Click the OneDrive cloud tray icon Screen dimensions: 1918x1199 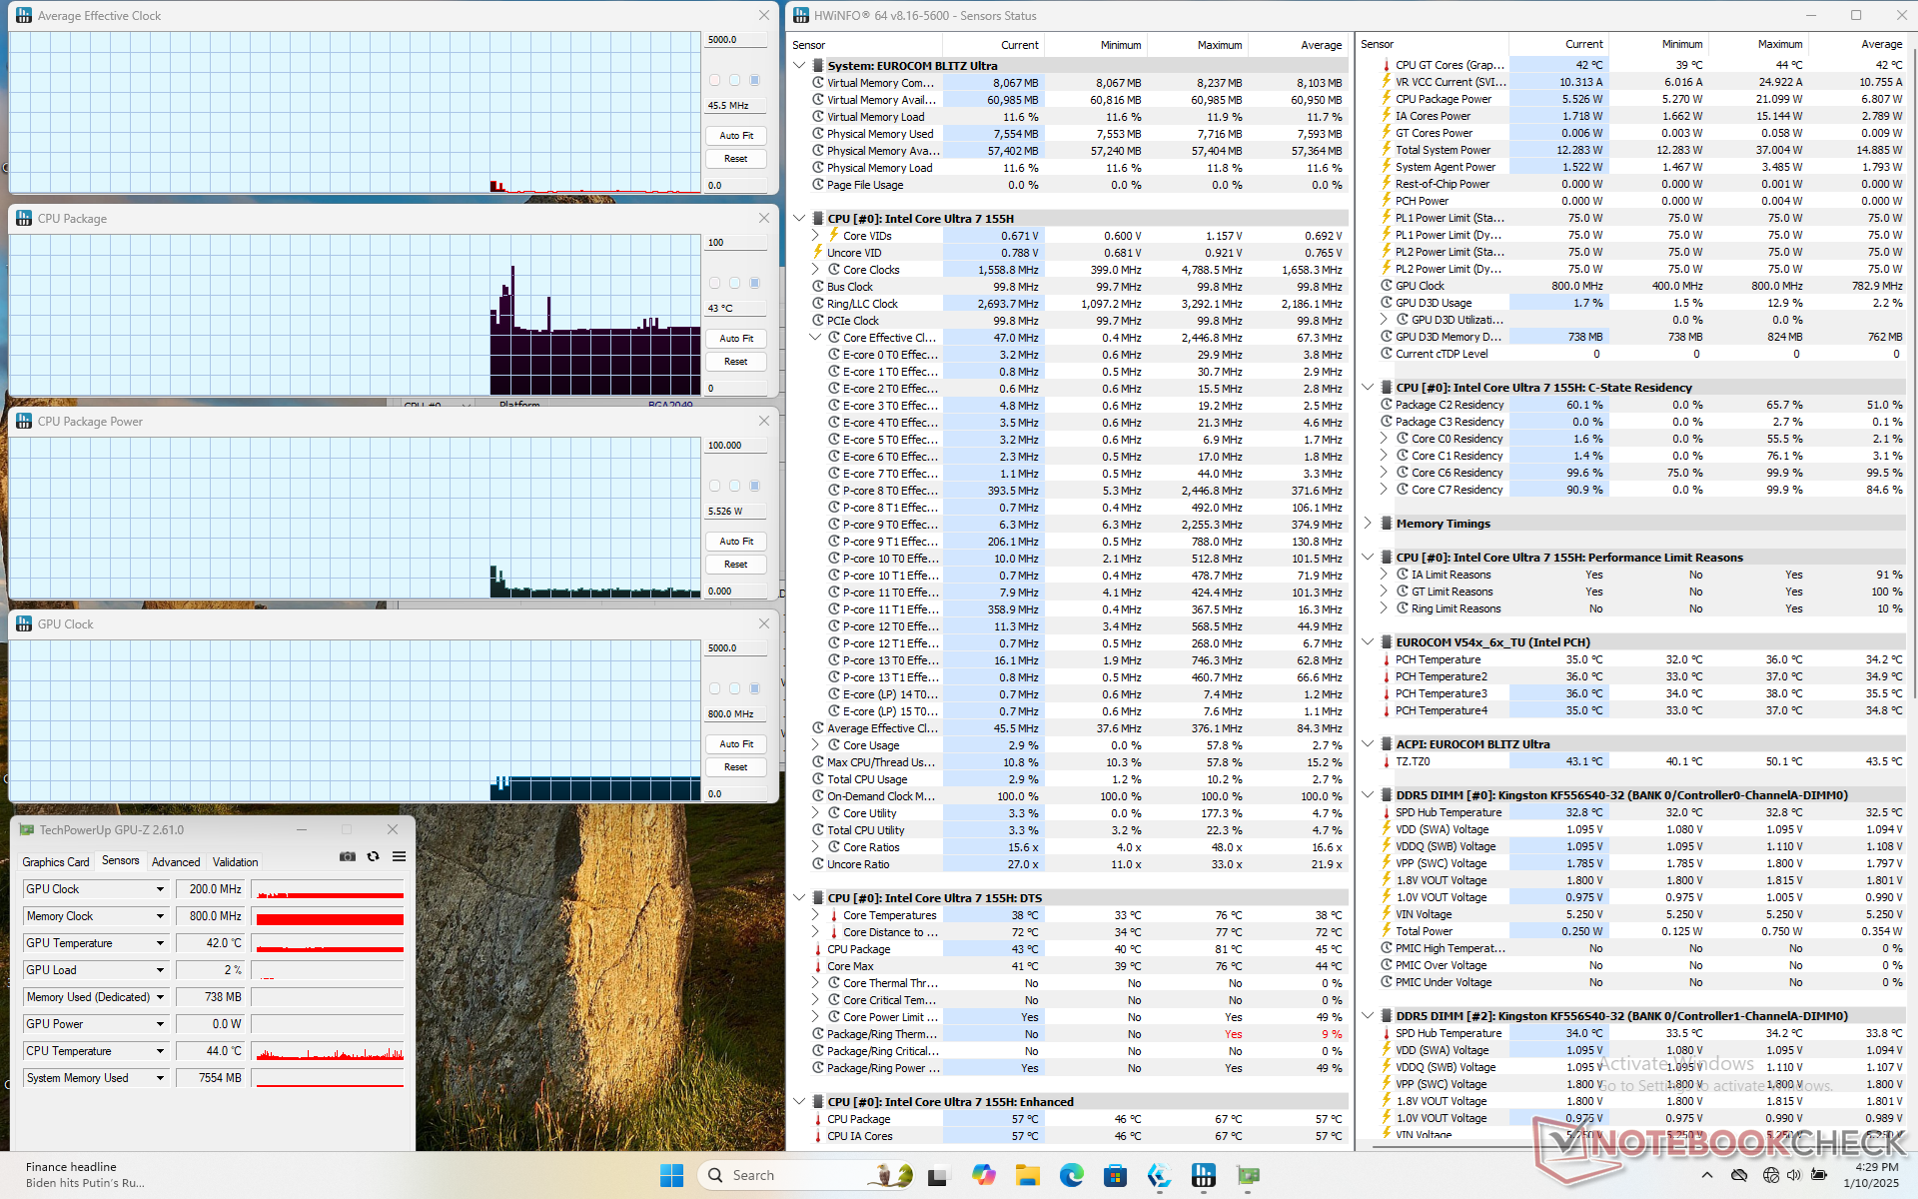click(1739, 1175)
